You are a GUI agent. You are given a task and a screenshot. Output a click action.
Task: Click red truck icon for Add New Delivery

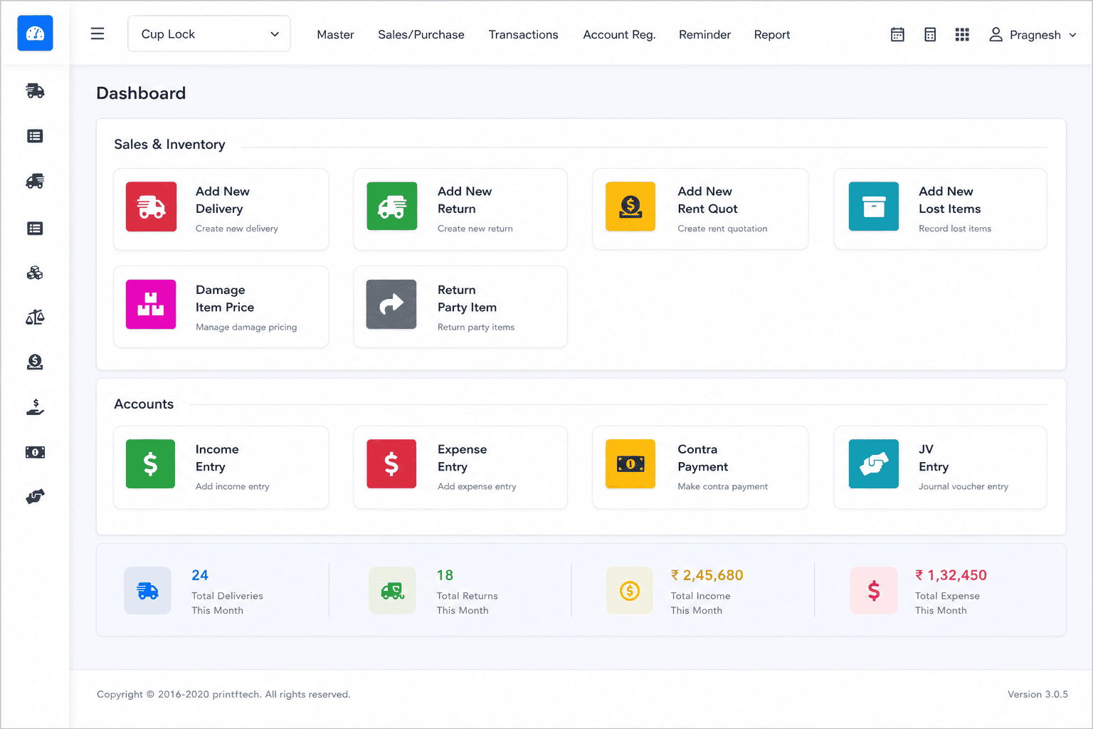(x=151, y=206)
